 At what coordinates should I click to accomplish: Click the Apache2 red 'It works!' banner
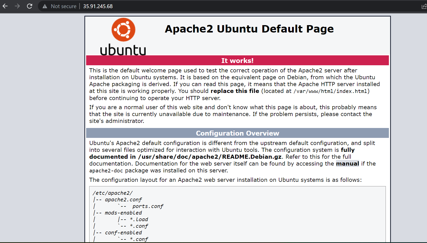(x=237, y=60)
